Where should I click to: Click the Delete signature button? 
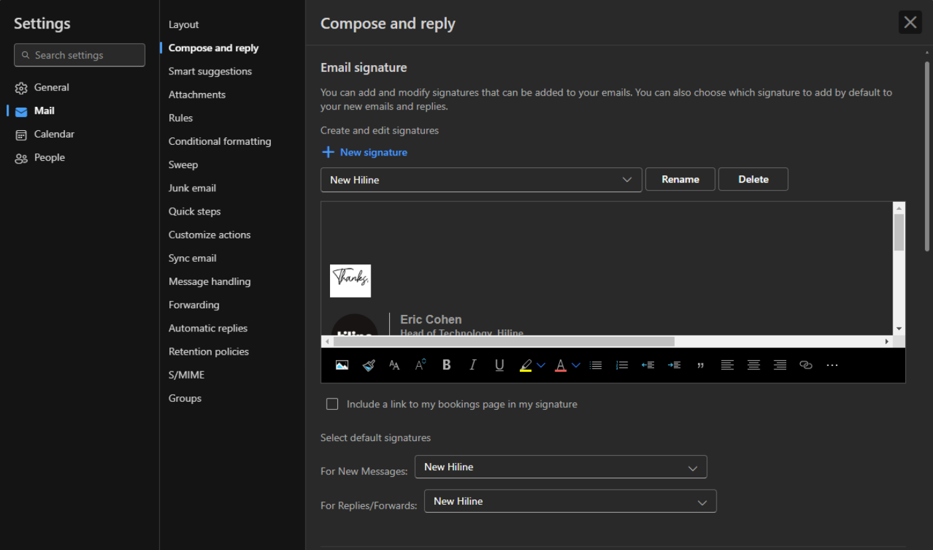753,179
